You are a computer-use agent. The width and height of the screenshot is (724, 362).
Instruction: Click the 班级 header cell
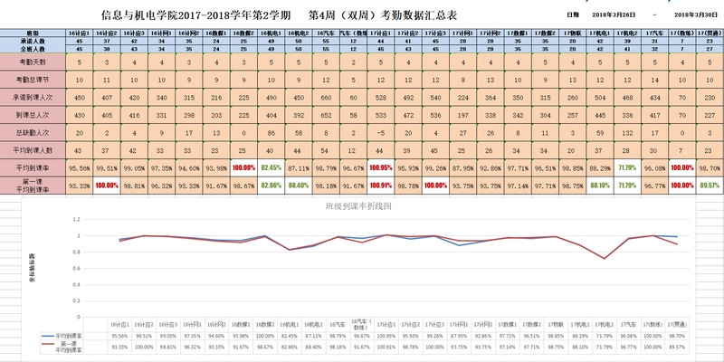[x=33, y=32]
